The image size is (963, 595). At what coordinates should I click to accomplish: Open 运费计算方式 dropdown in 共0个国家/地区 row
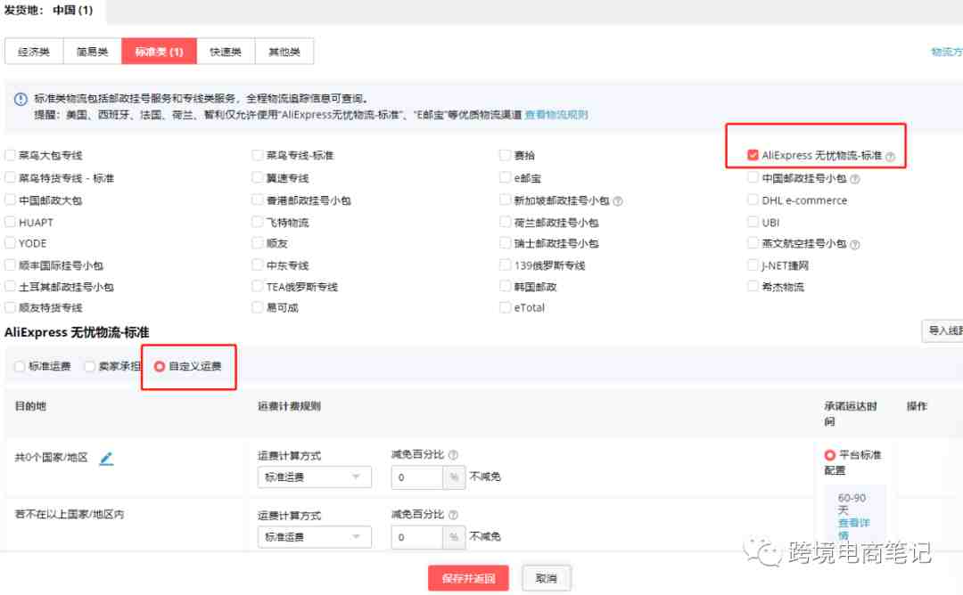click(x=315, y=477)
